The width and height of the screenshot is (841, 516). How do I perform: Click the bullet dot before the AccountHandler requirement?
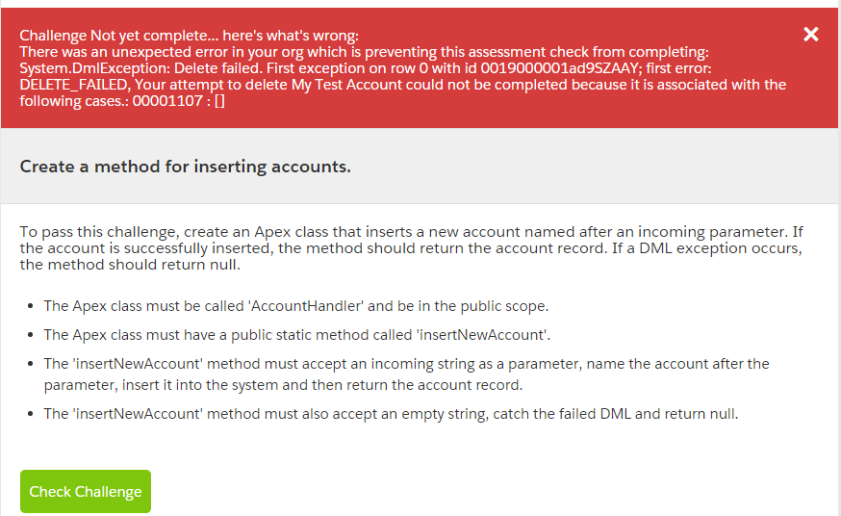[x=29, y=306]
